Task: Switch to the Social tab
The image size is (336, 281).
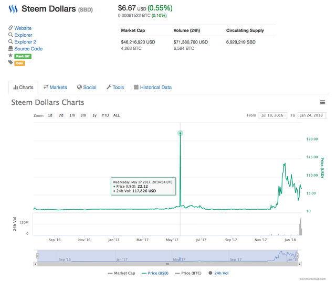Action: pos(87,88)
